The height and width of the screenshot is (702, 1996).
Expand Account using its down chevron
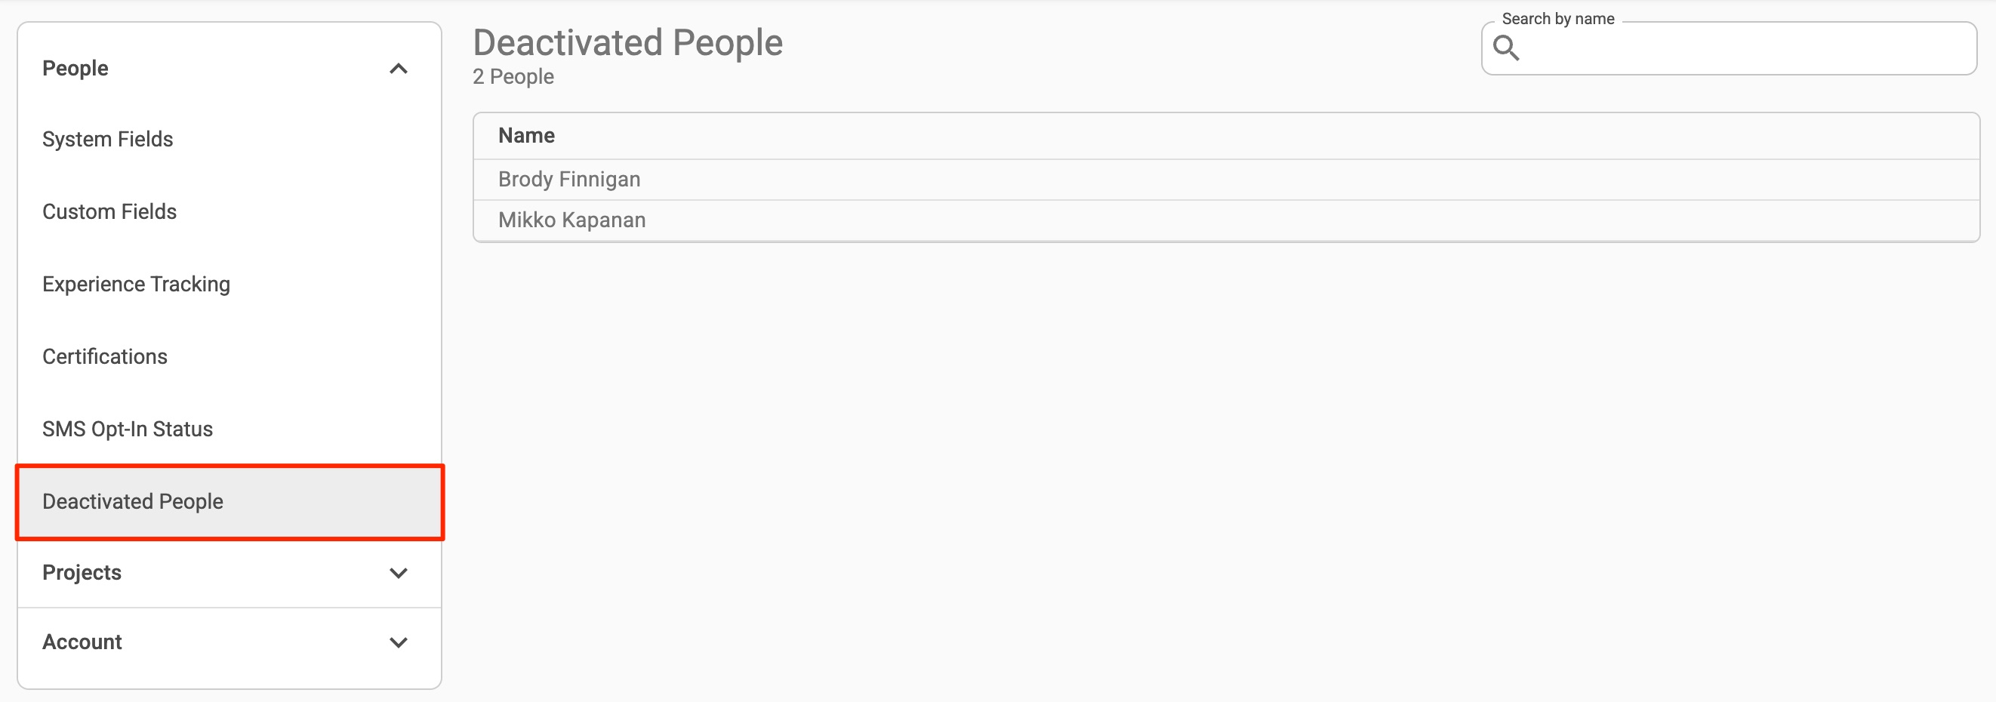399,642
